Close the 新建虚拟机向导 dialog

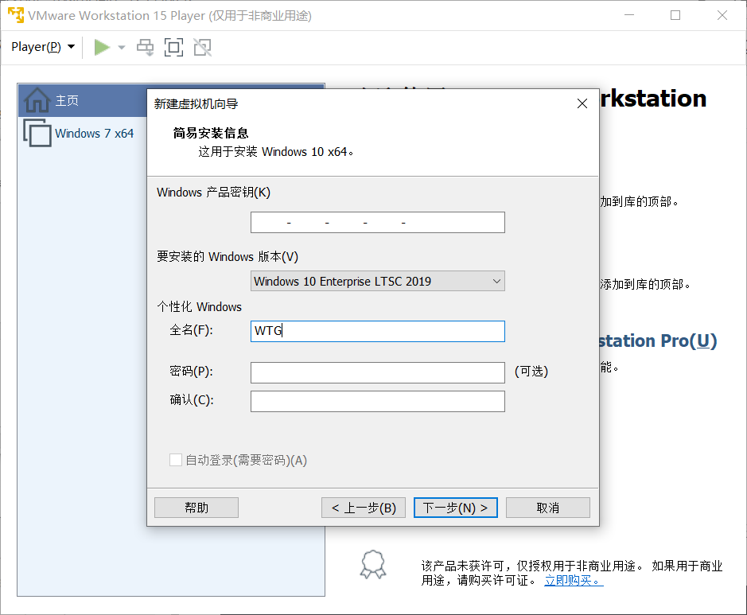[x=582, y=103]
